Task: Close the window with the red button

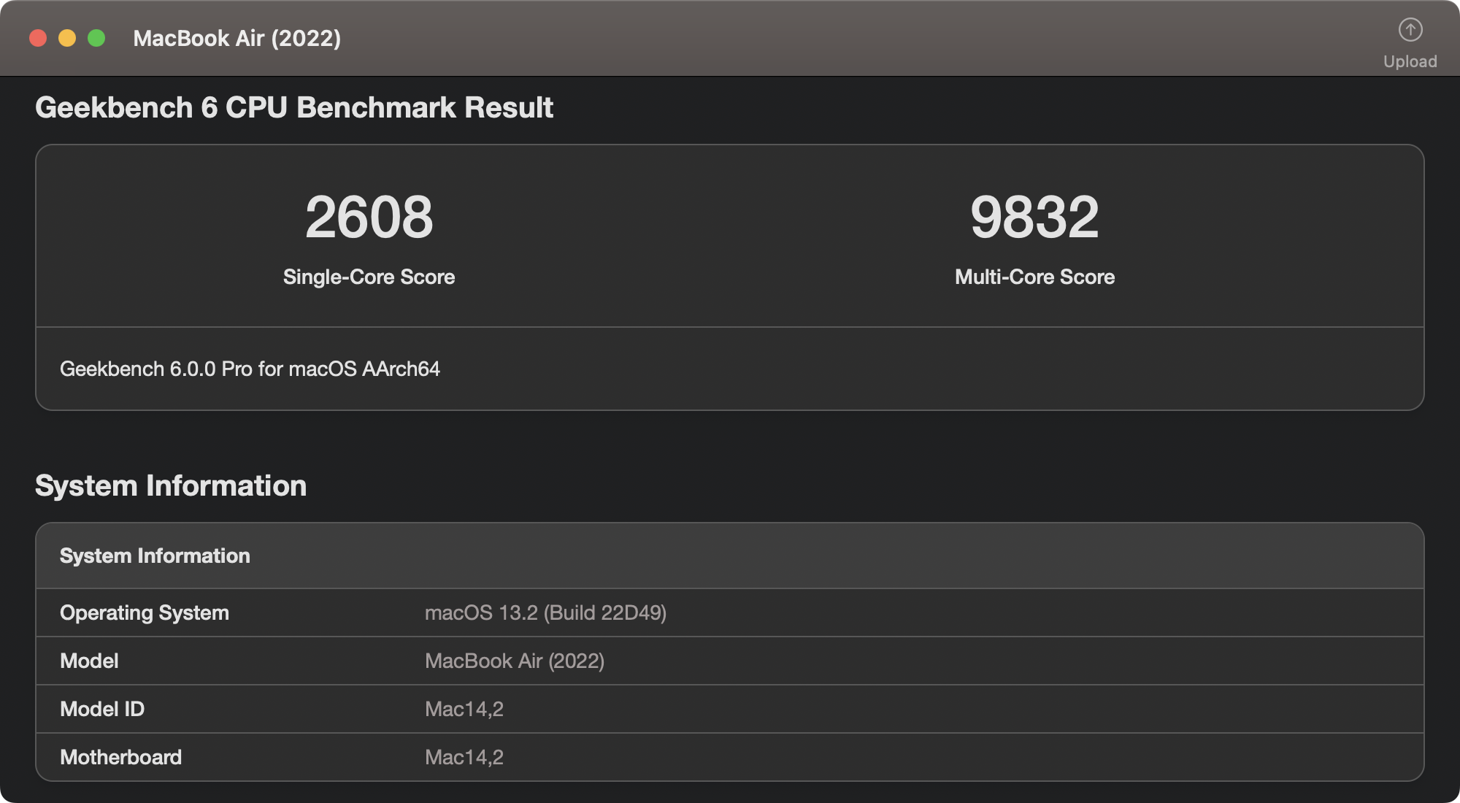Action: pos(38,38)
